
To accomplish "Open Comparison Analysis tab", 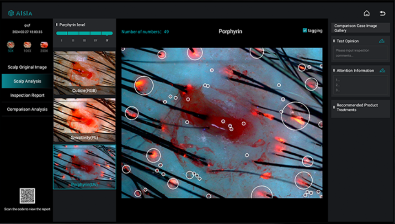I will [27, 109].
